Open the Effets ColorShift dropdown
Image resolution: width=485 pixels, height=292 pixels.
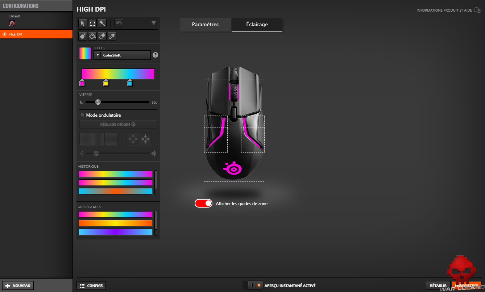[x=122, y=55]
